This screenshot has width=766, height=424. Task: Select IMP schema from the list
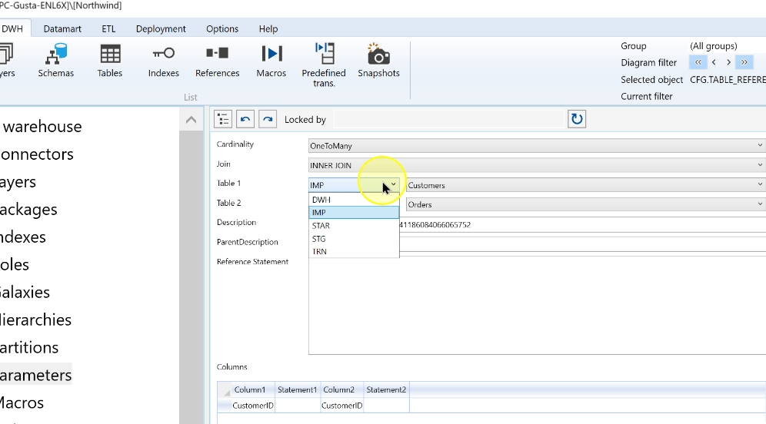354,213
